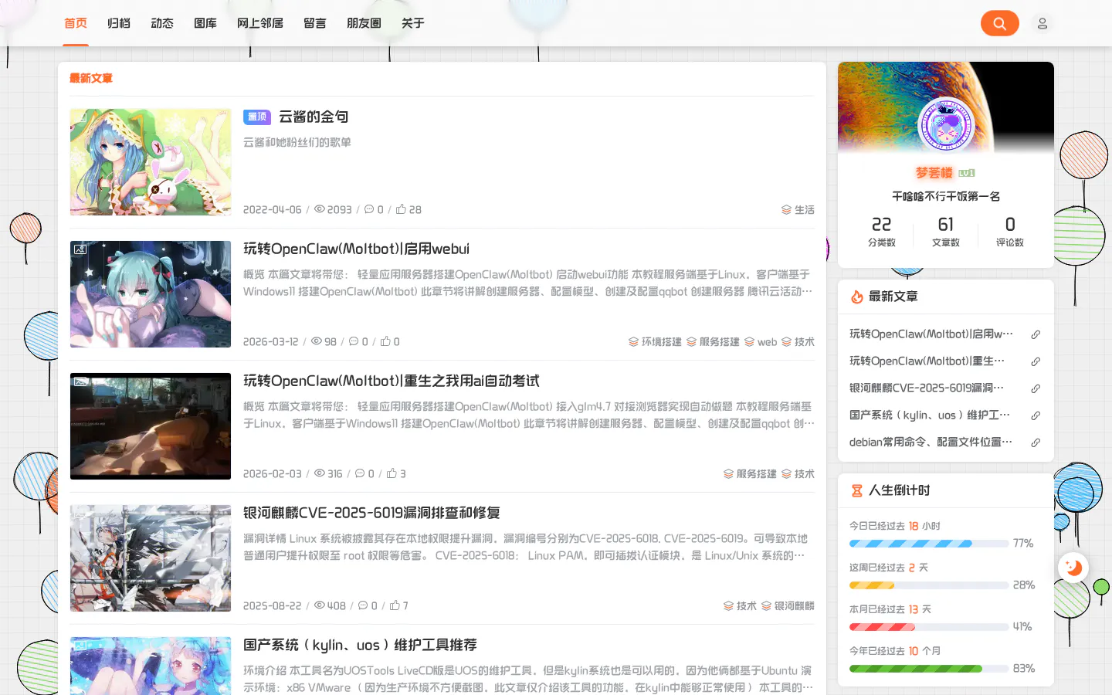This screenshot has height=695, width=1112.
Task: Click thumbnail of 云酱的金句 article
Action: [x=151, y=162]
